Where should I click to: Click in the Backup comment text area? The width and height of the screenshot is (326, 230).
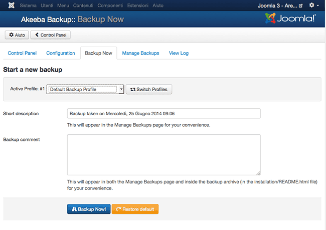click(x=164, y=155)
